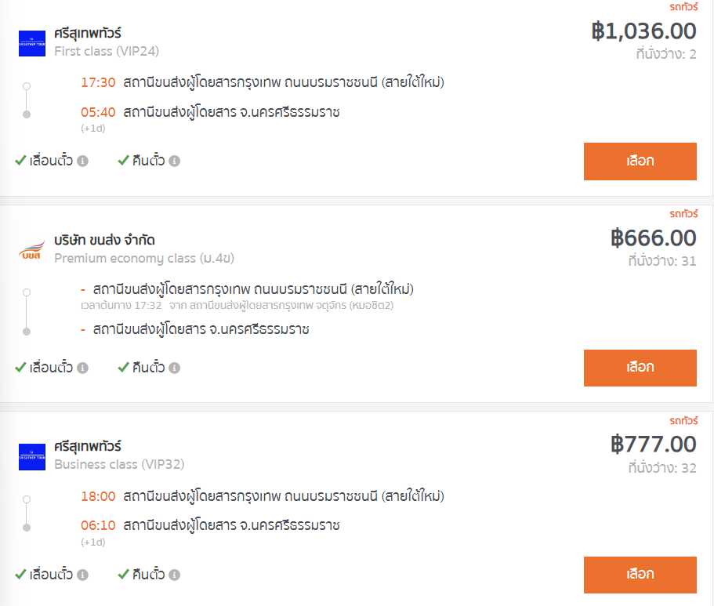The height and width of the screenshot is (606, 714).
Task: Select the ฿666.00 Premium economy trip
Action: pos(640,368)
